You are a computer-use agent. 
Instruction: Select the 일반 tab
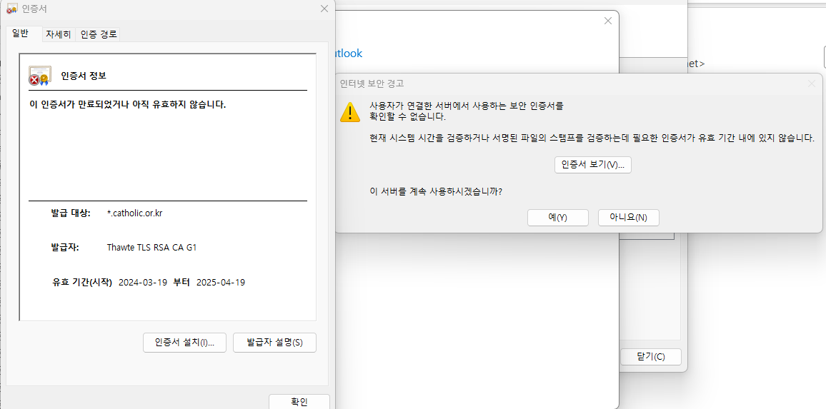pos(20,34)
